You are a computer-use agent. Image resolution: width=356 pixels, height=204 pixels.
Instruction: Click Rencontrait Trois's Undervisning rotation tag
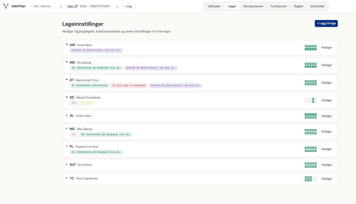175,85
